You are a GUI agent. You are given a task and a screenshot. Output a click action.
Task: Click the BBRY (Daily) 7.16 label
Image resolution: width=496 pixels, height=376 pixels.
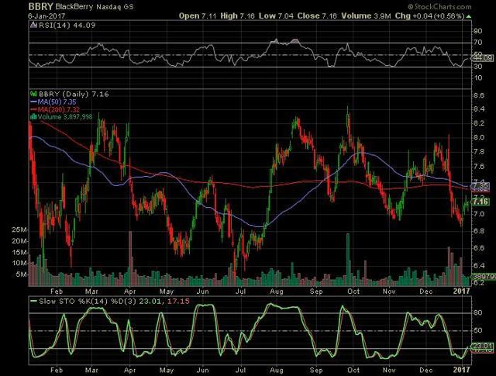pos(74,94)
